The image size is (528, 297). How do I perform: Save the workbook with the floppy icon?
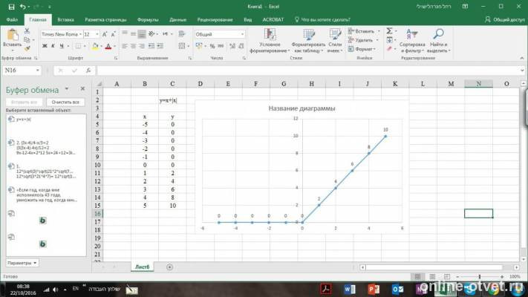11,7
